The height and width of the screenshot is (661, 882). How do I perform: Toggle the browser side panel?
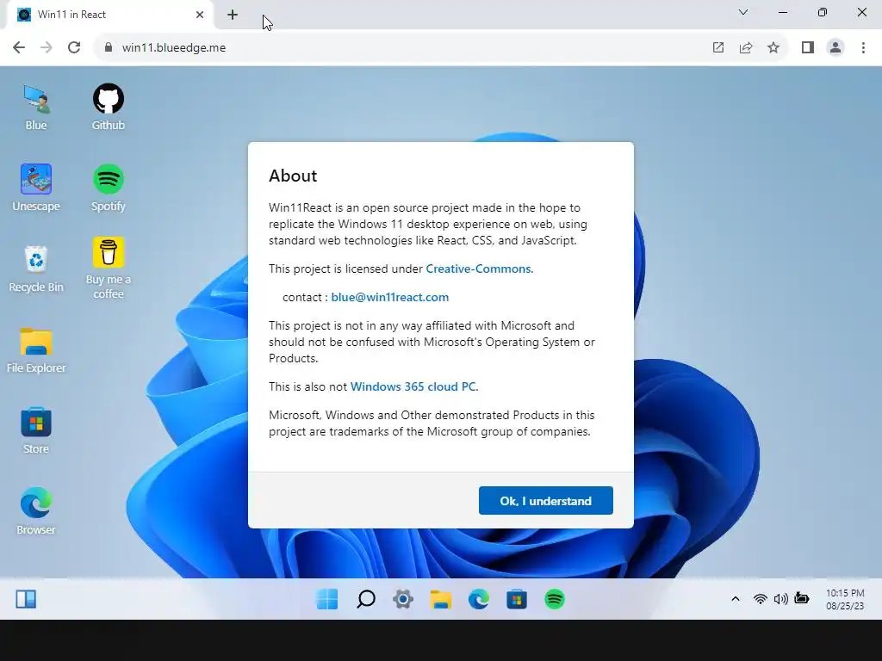[x=808, y=48]
